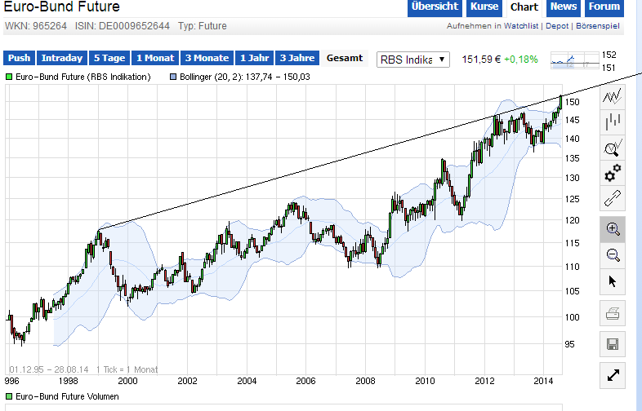Switch to the bar chart type icon
The width and height of the screenshot is (642, 411).
point(613,122)
